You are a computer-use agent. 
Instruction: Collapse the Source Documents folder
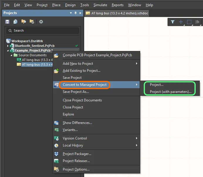click(x=11, y=55)
